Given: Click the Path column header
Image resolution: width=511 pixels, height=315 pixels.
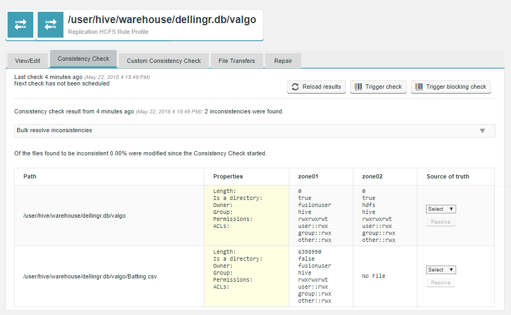Looking at the screenshot, I should [30, 176].
